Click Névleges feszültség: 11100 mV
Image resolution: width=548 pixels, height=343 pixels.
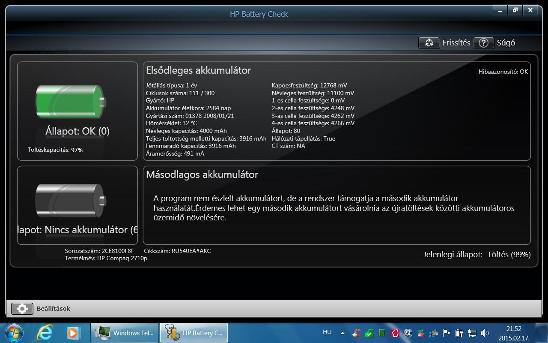point(313,93)
